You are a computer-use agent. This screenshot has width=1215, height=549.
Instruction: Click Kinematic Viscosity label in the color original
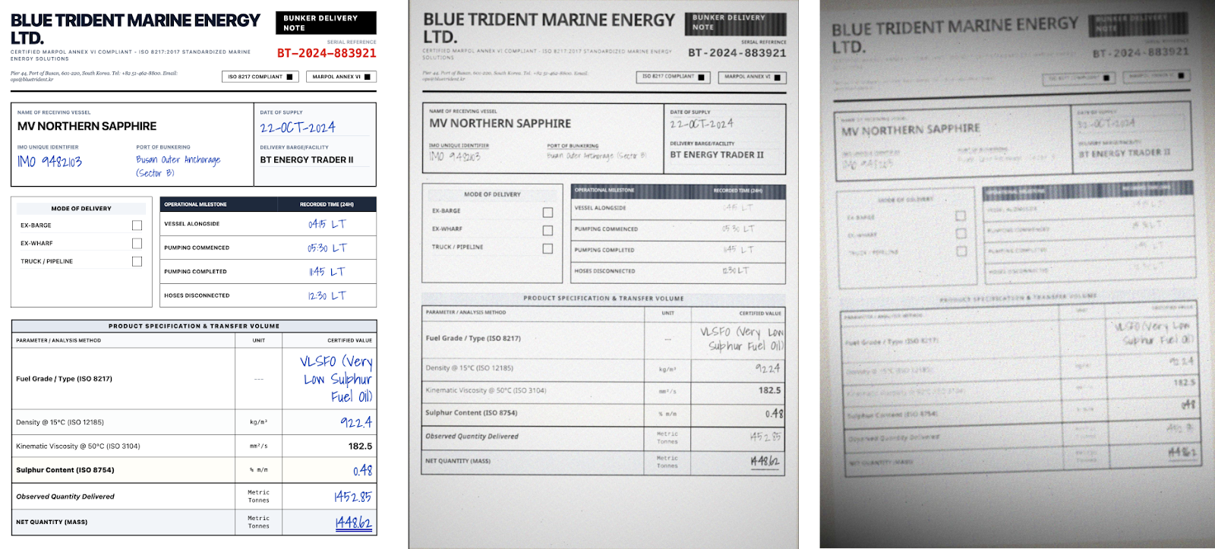click(78, 446)
